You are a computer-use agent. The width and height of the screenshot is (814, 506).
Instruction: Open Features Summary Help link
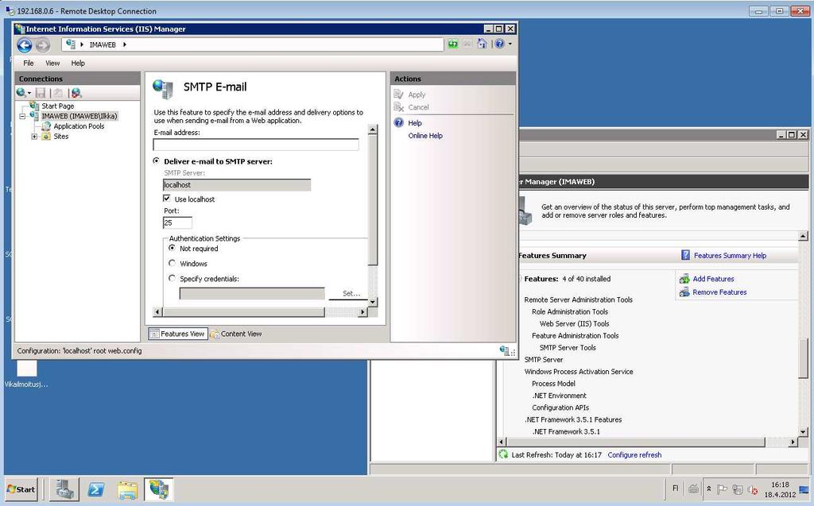pyautogui.click(x=730, y=255)
